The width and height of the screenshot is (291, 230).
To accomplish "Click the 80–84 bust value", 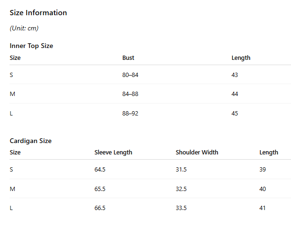I will coord(130,75).
